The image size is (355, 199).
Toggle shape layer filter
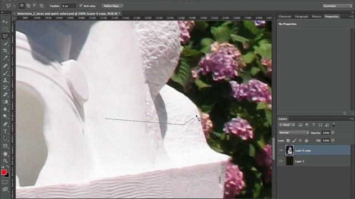[x=321, y=125]
